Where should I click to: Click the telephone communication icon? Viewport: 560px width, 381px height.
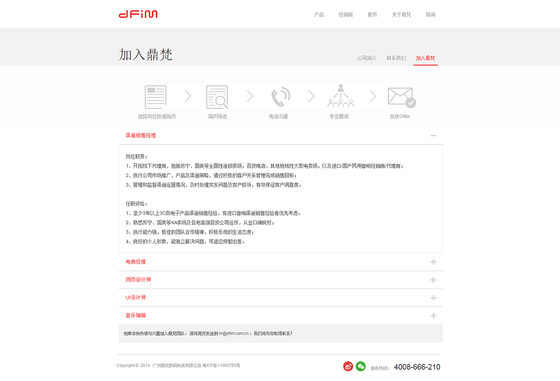280,97
